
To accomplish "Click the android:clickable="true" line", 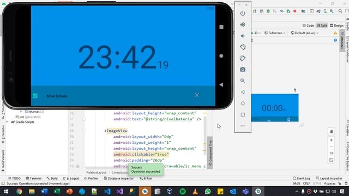I will pos(141,154).
